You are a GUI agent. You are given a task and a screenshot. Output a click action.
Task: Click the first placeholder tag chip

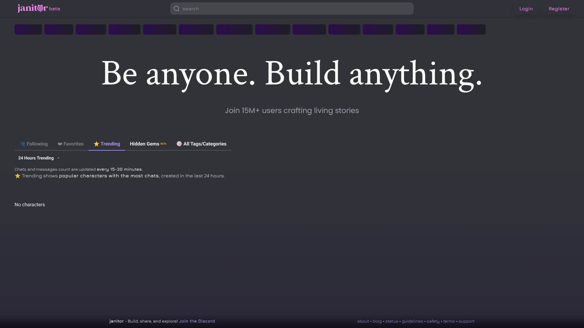28,29
